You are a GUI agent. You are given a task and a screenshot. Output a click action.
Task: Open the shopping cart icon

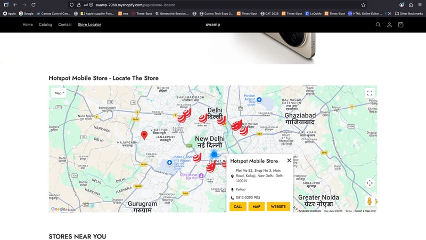click(400, 25)
